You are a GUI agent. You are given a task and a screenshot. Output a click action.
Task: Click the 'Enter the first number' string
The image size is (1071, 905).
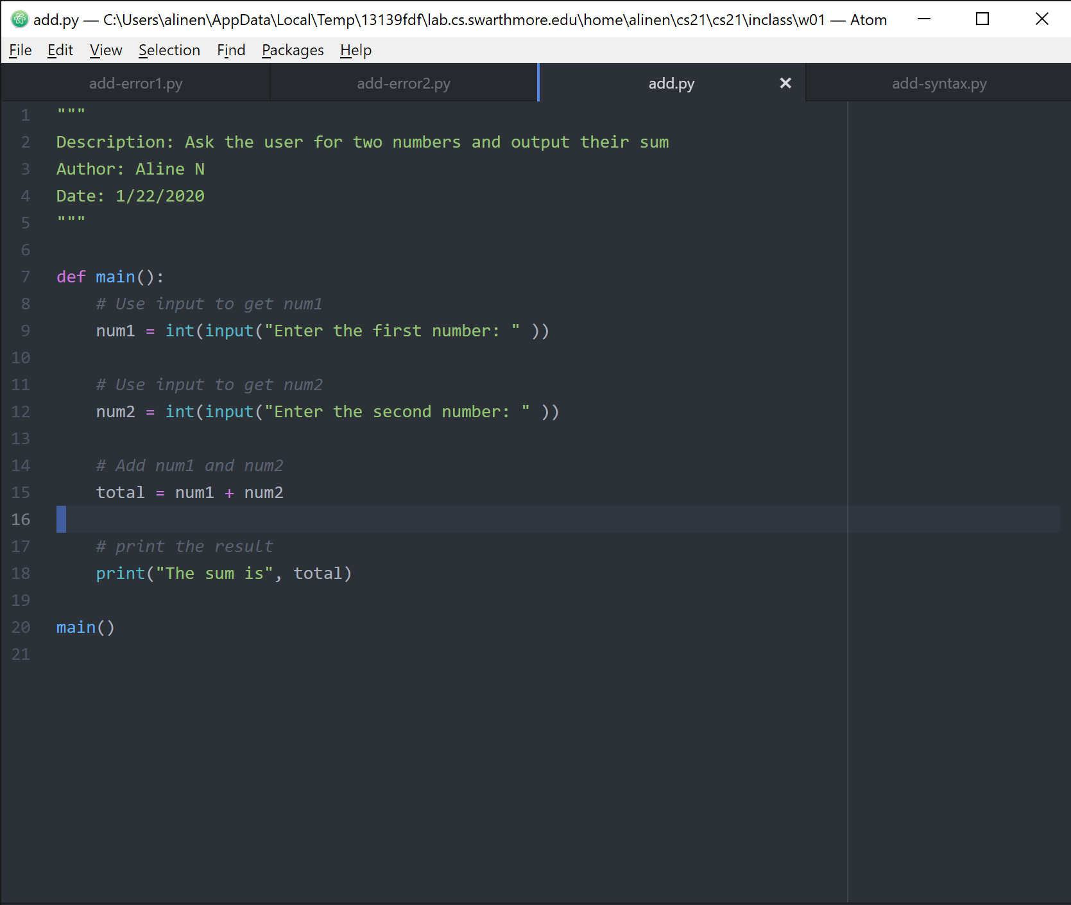point(392,331)
